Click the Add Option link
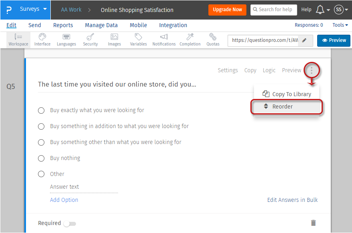Viewport: 352px width, 233px height. click(x=64, y=200)
